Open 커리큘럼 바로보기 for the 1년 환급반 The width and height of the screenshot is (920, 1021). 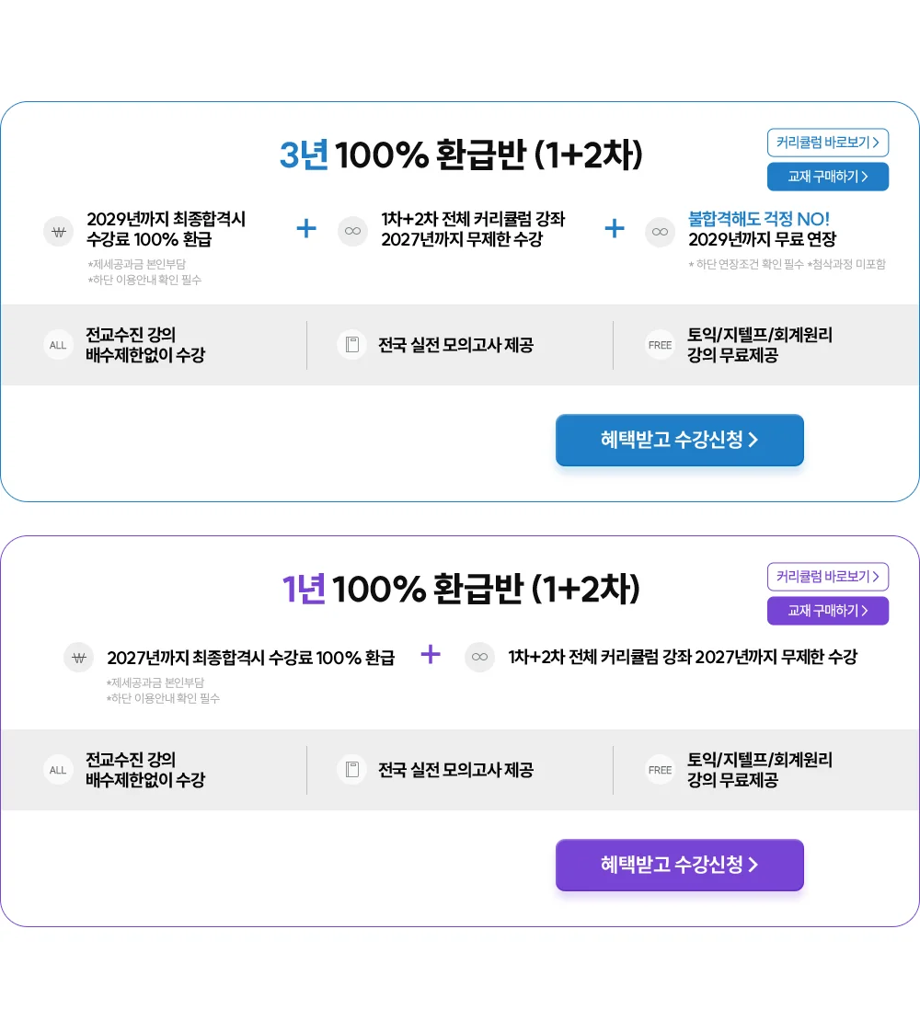click(828, 577)
